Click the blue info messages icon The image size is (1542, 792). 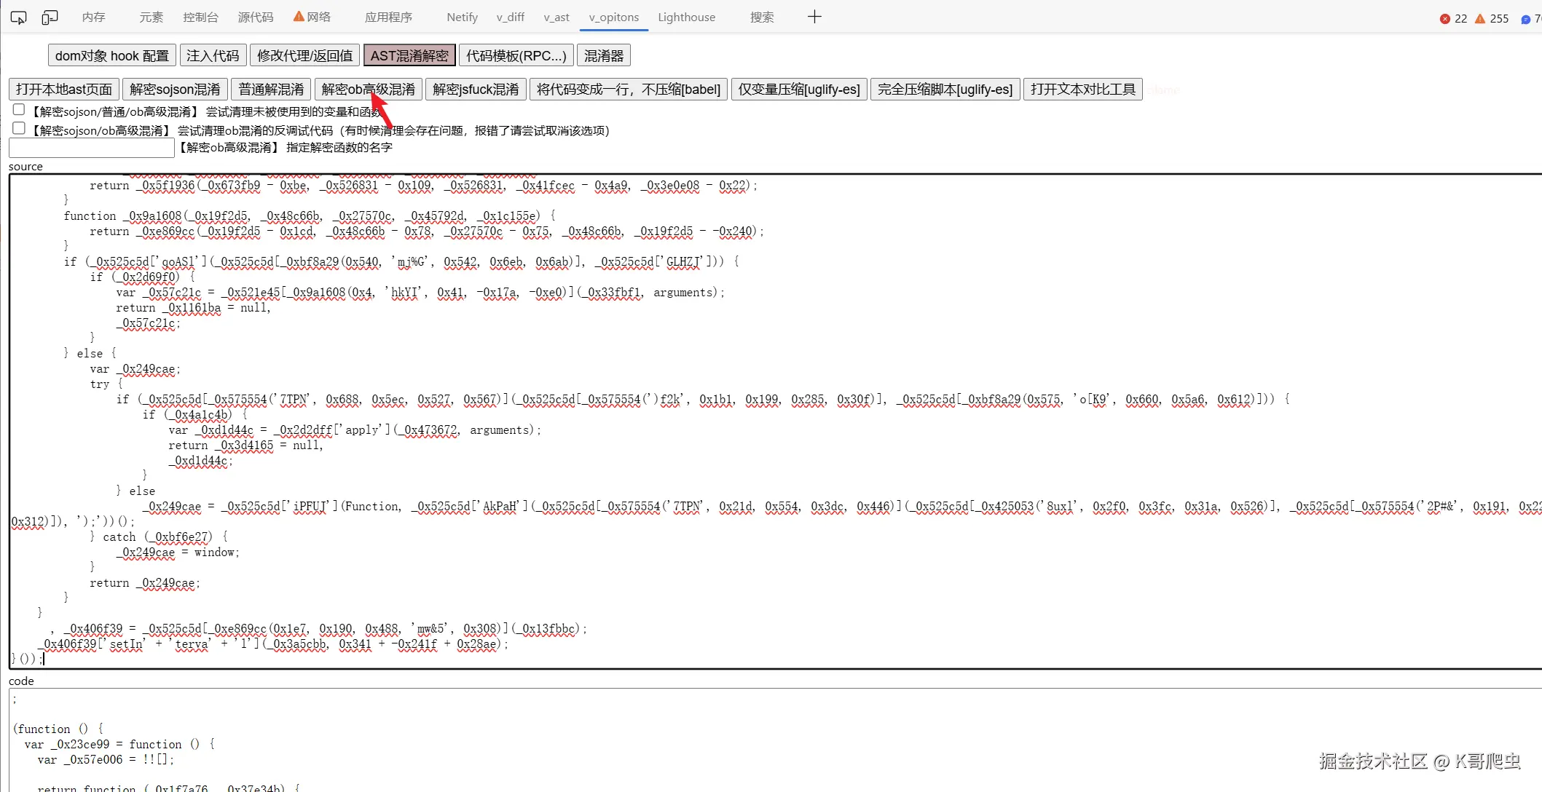pyautogui.click(x=1525, y=19)
